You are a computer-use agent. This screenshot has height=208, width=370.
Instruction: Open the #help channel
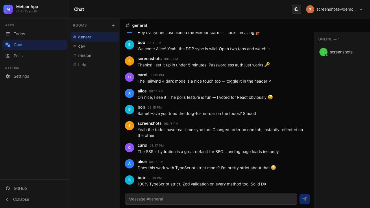(x=82, y=65)
